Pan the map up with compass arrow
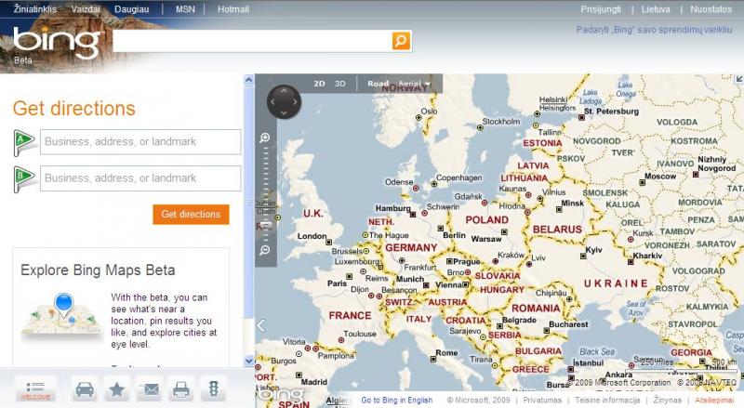 (x=284, y=90)
